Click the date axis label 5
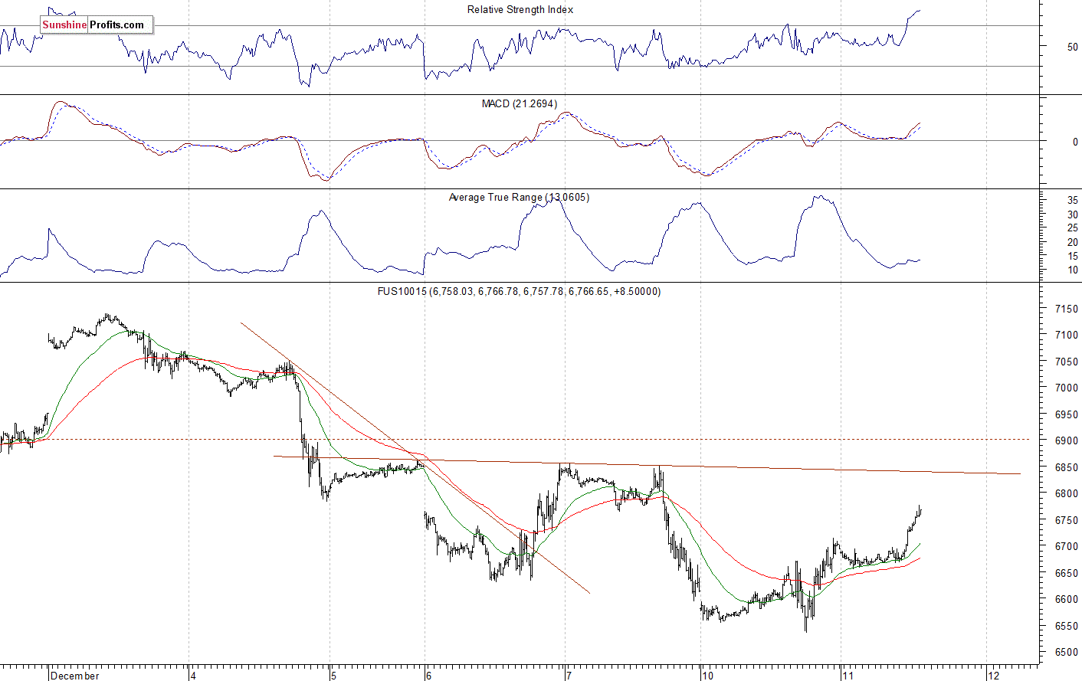Viewport: 1082px width, 681px height. tap(333, 676)
